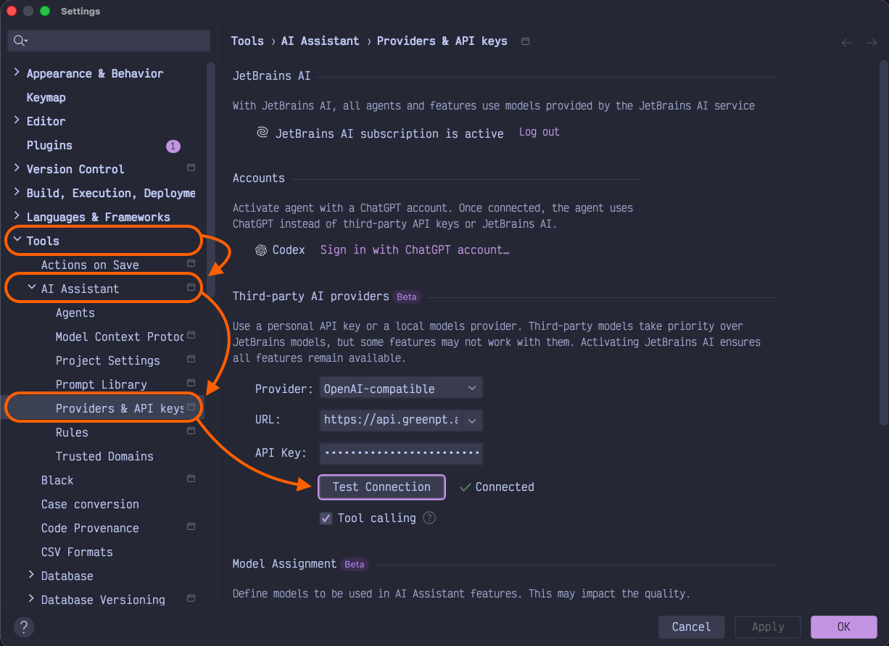Select Case conversion settings
The height and width of the screenshot is (646, 889).
90,504
